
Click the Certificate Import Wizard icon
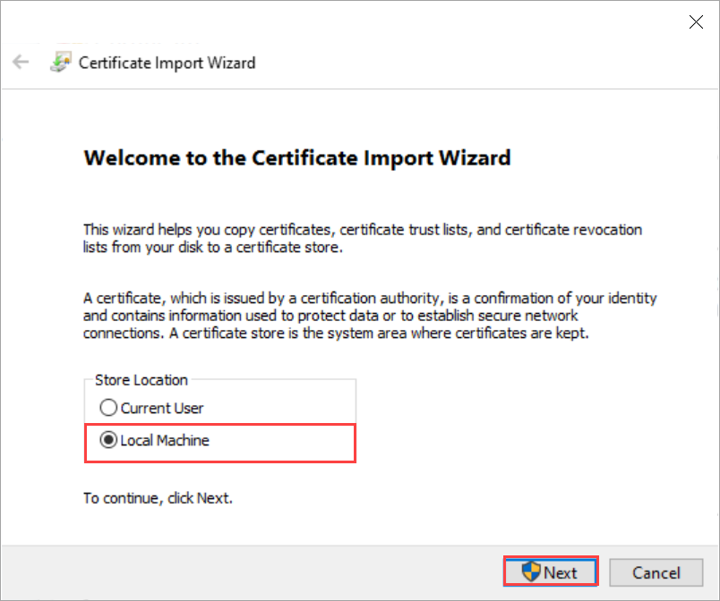point(59,63)
